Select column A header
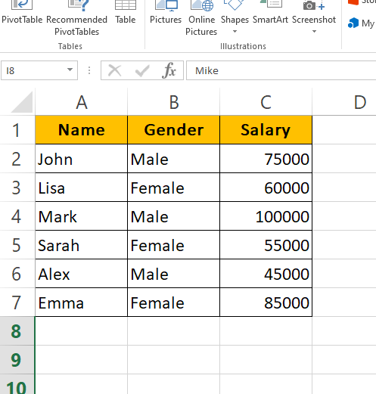Image resolution: width=376 pixels, height=394 pixels. [x=82, y=102]
